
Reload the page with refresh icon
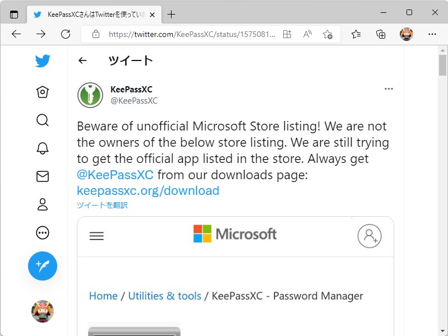66,34
